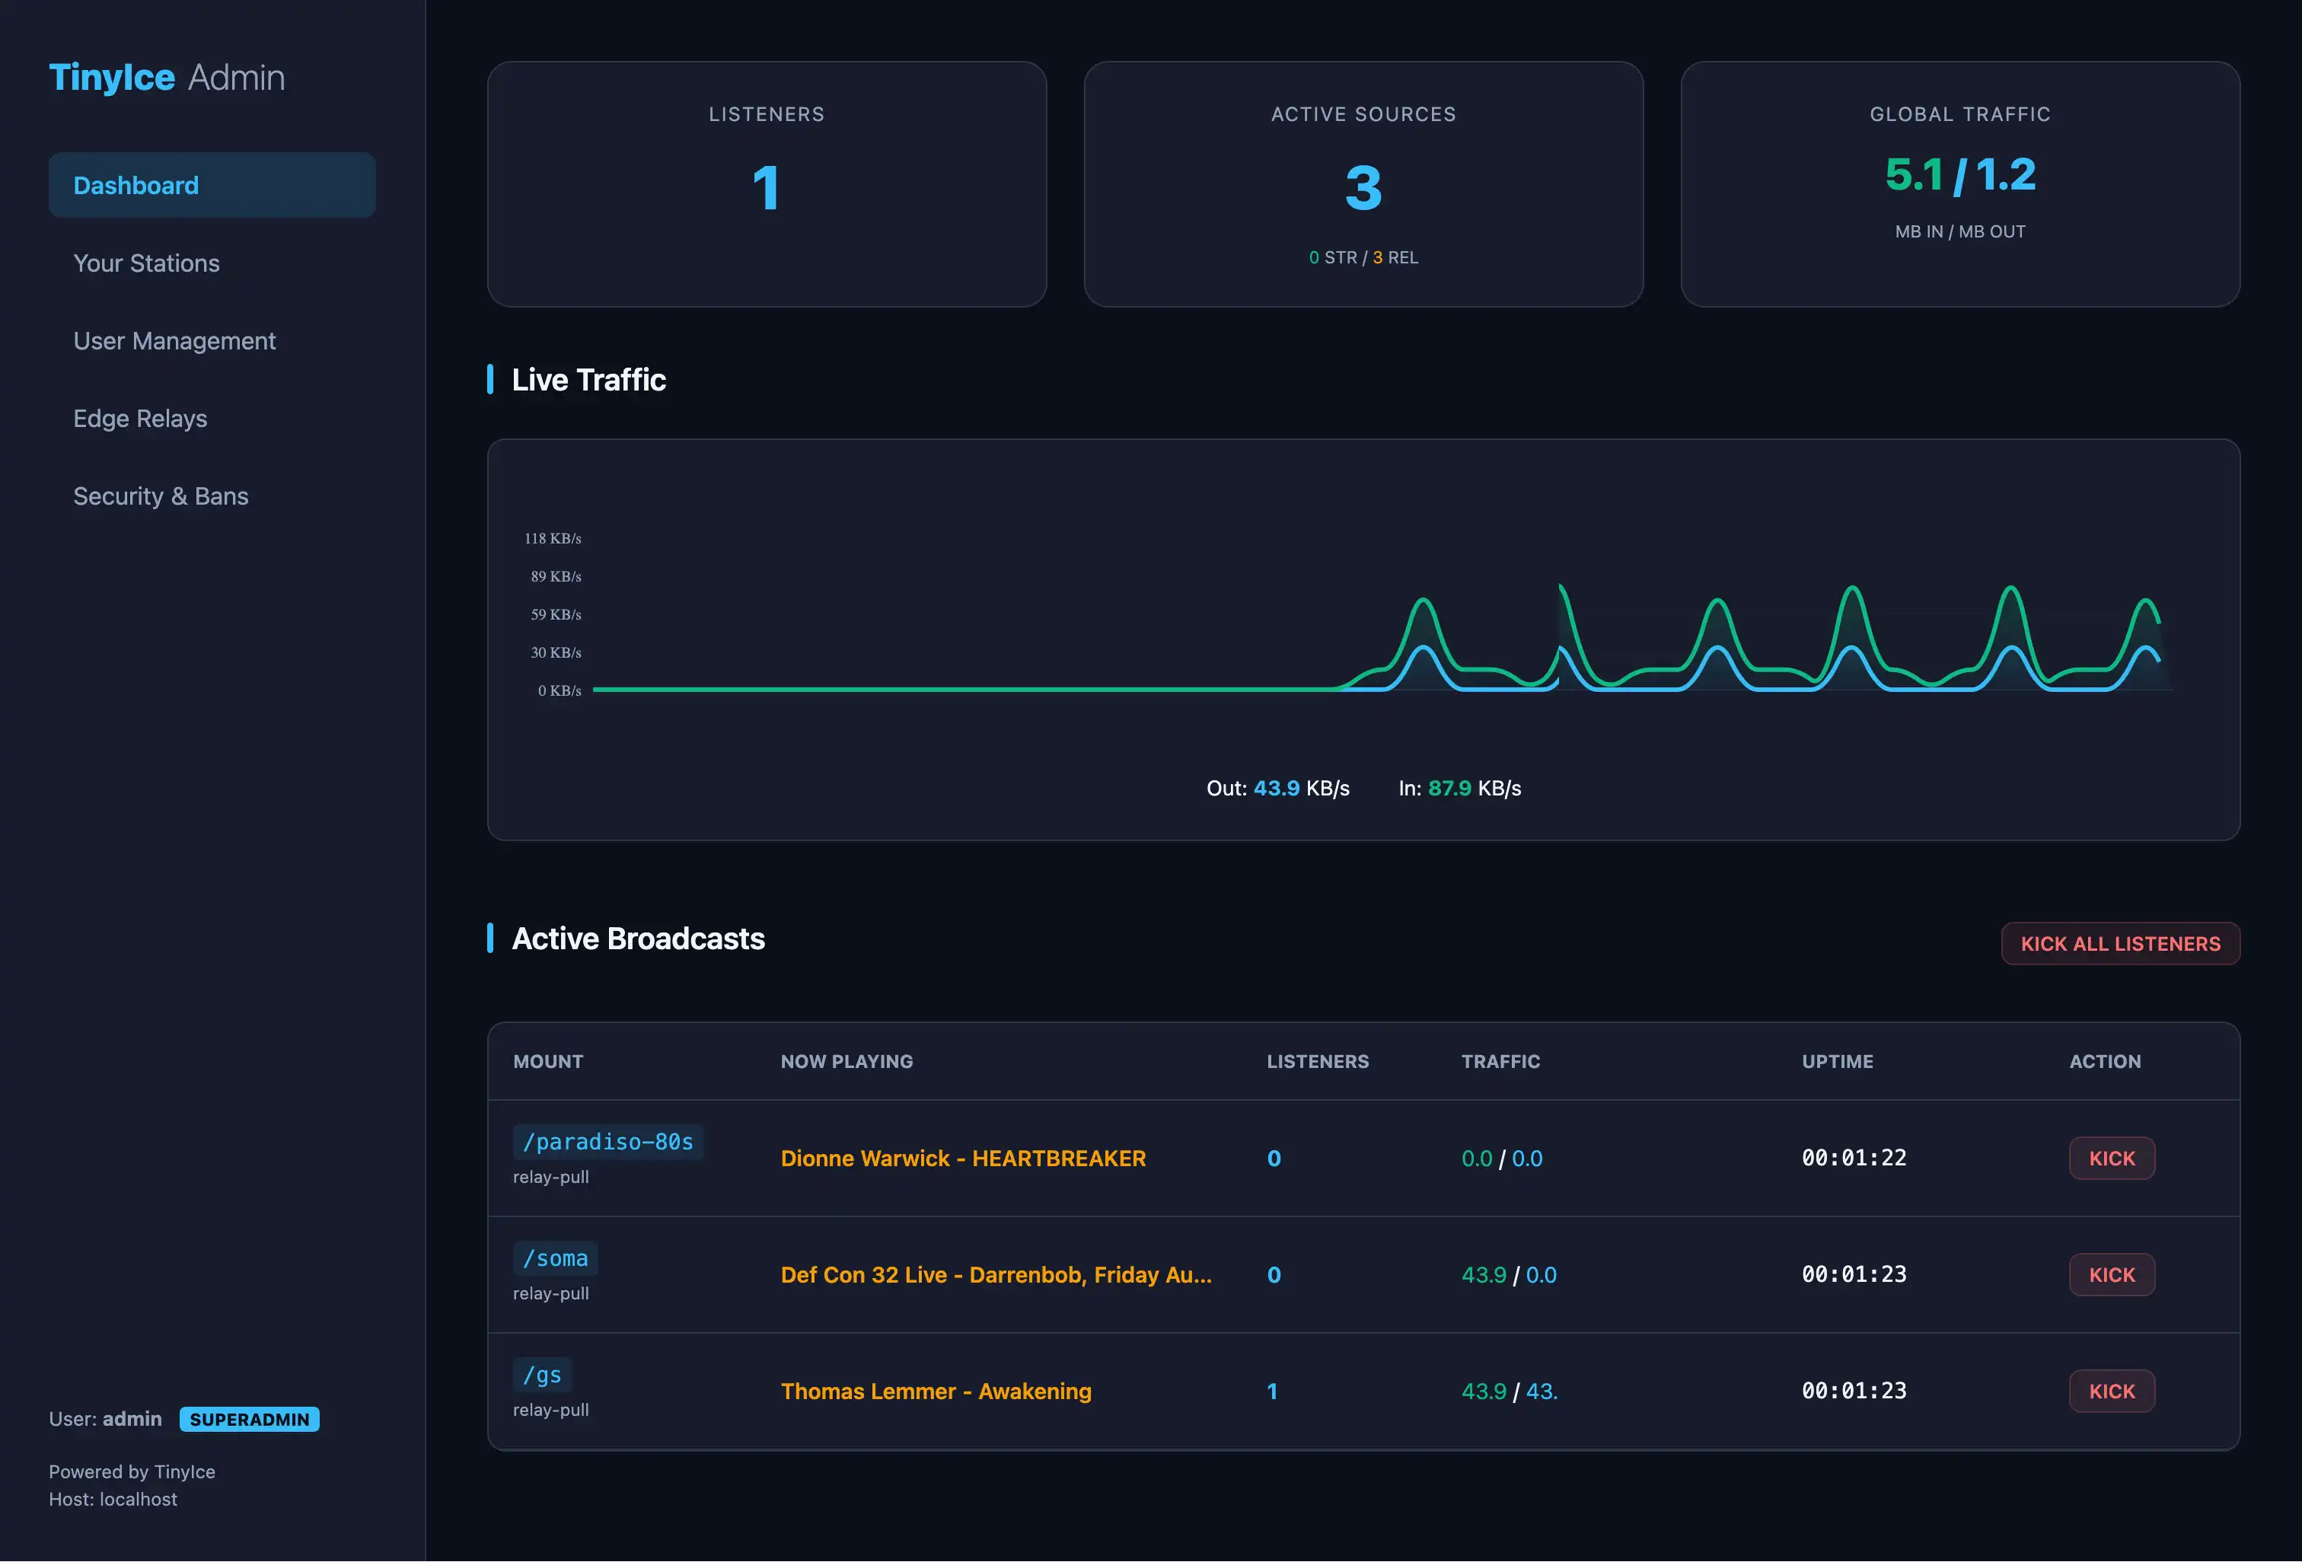Select the Listeners stat card

click(x=767, y=184)
